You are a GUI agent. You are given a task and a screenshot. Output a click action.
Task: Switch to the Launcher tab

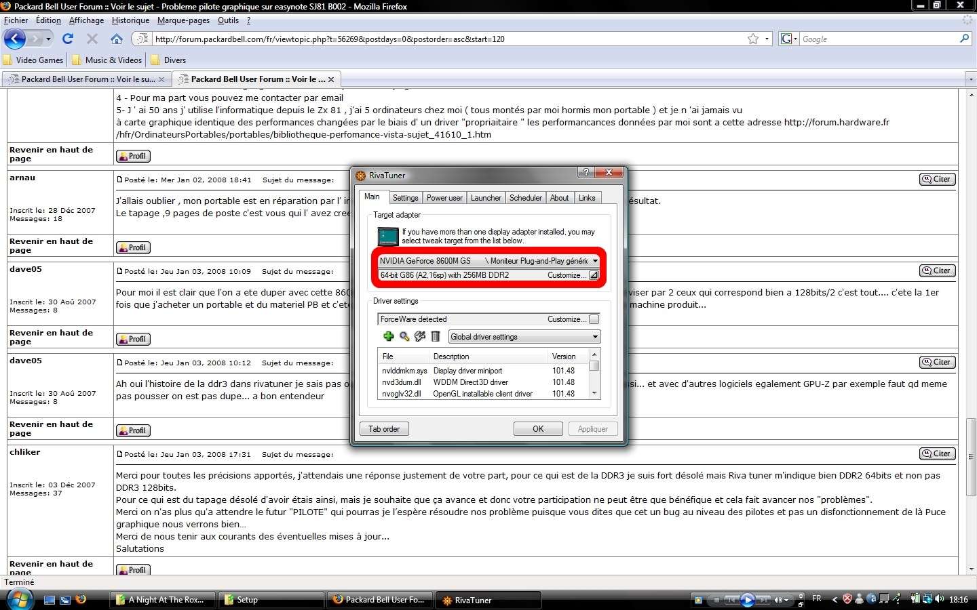486,198
